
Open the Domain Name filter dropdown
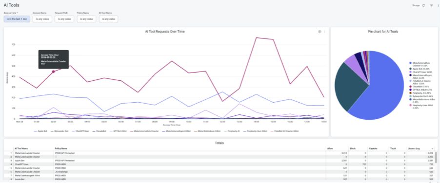coord(42,19)
